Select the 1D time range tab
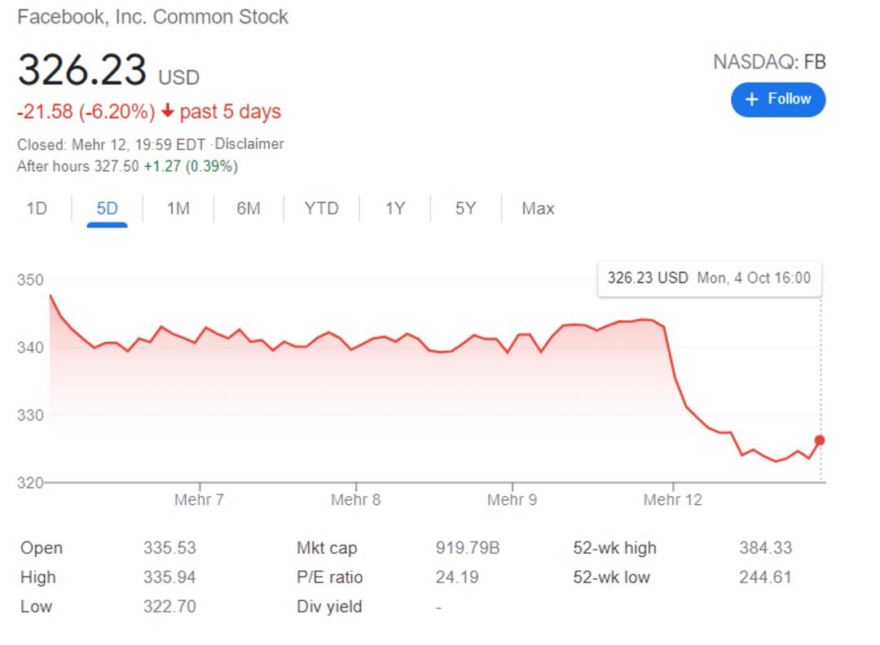Viewport: 880px width, 645px height. [37, 208]
